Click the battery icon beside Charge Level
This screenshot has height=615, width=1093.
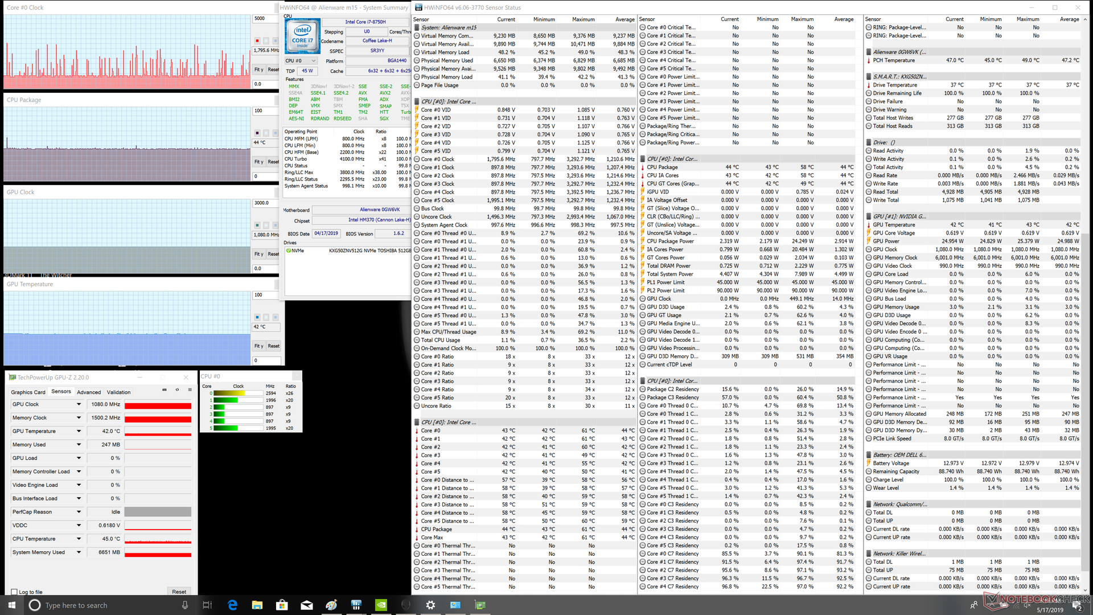[869, 479]
